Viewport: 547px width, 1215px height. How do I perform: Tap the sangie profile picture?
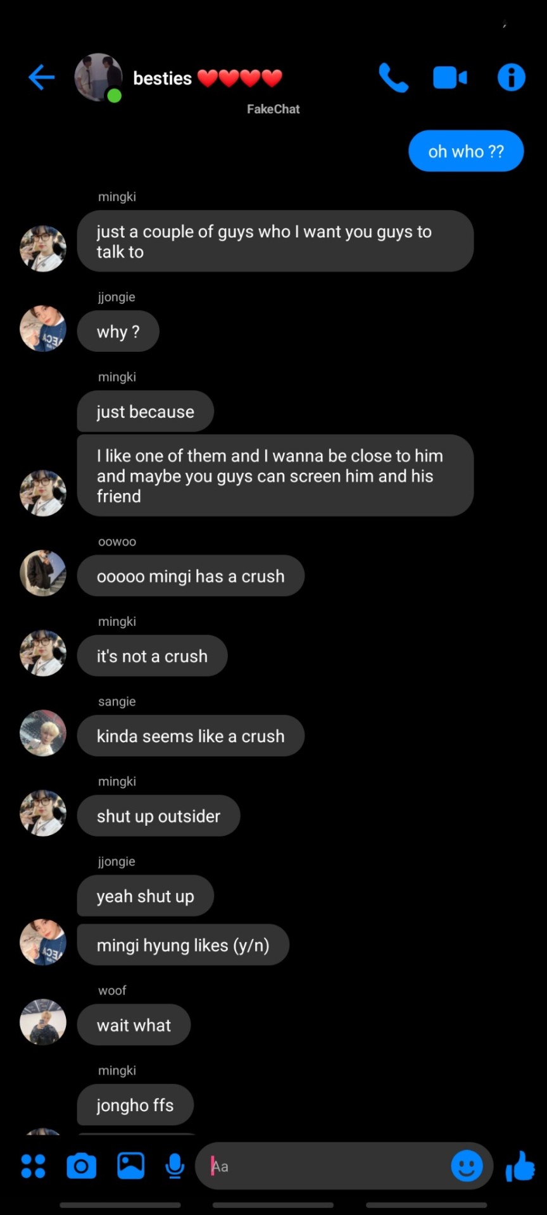[x=43, y=733]
